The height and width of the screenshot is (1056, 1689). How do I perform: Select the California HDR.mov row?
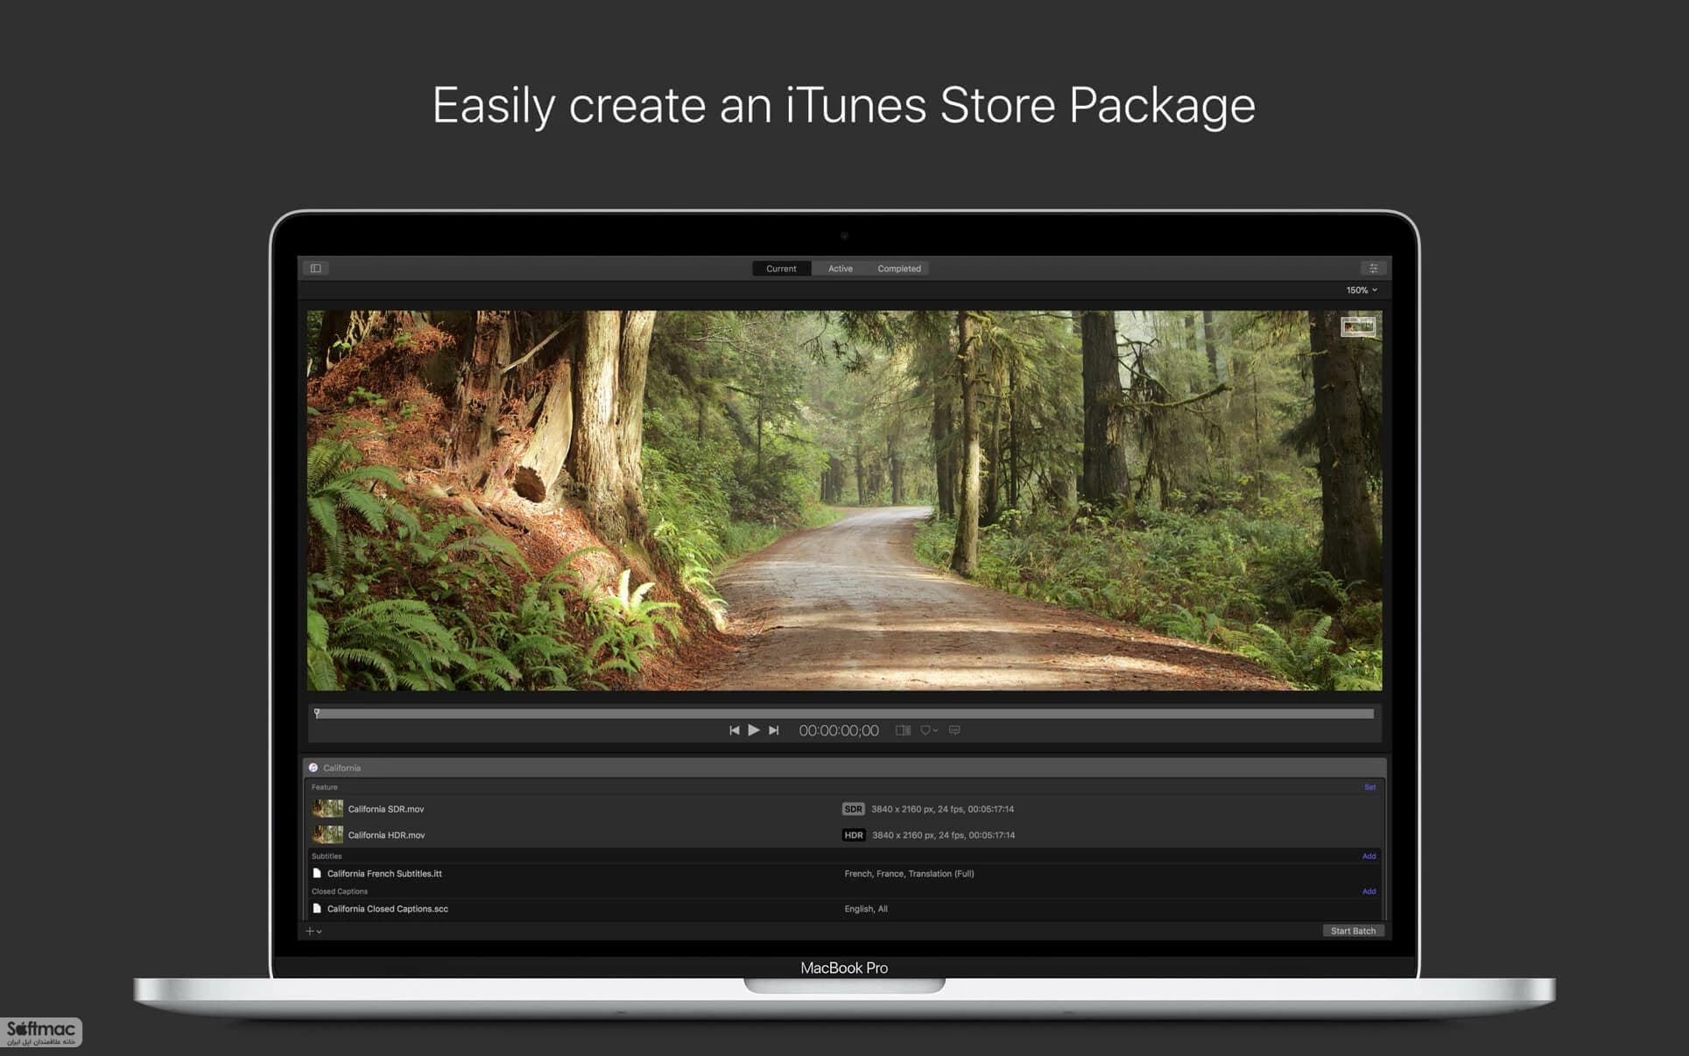pyautogui.click(x=844, y=834)
